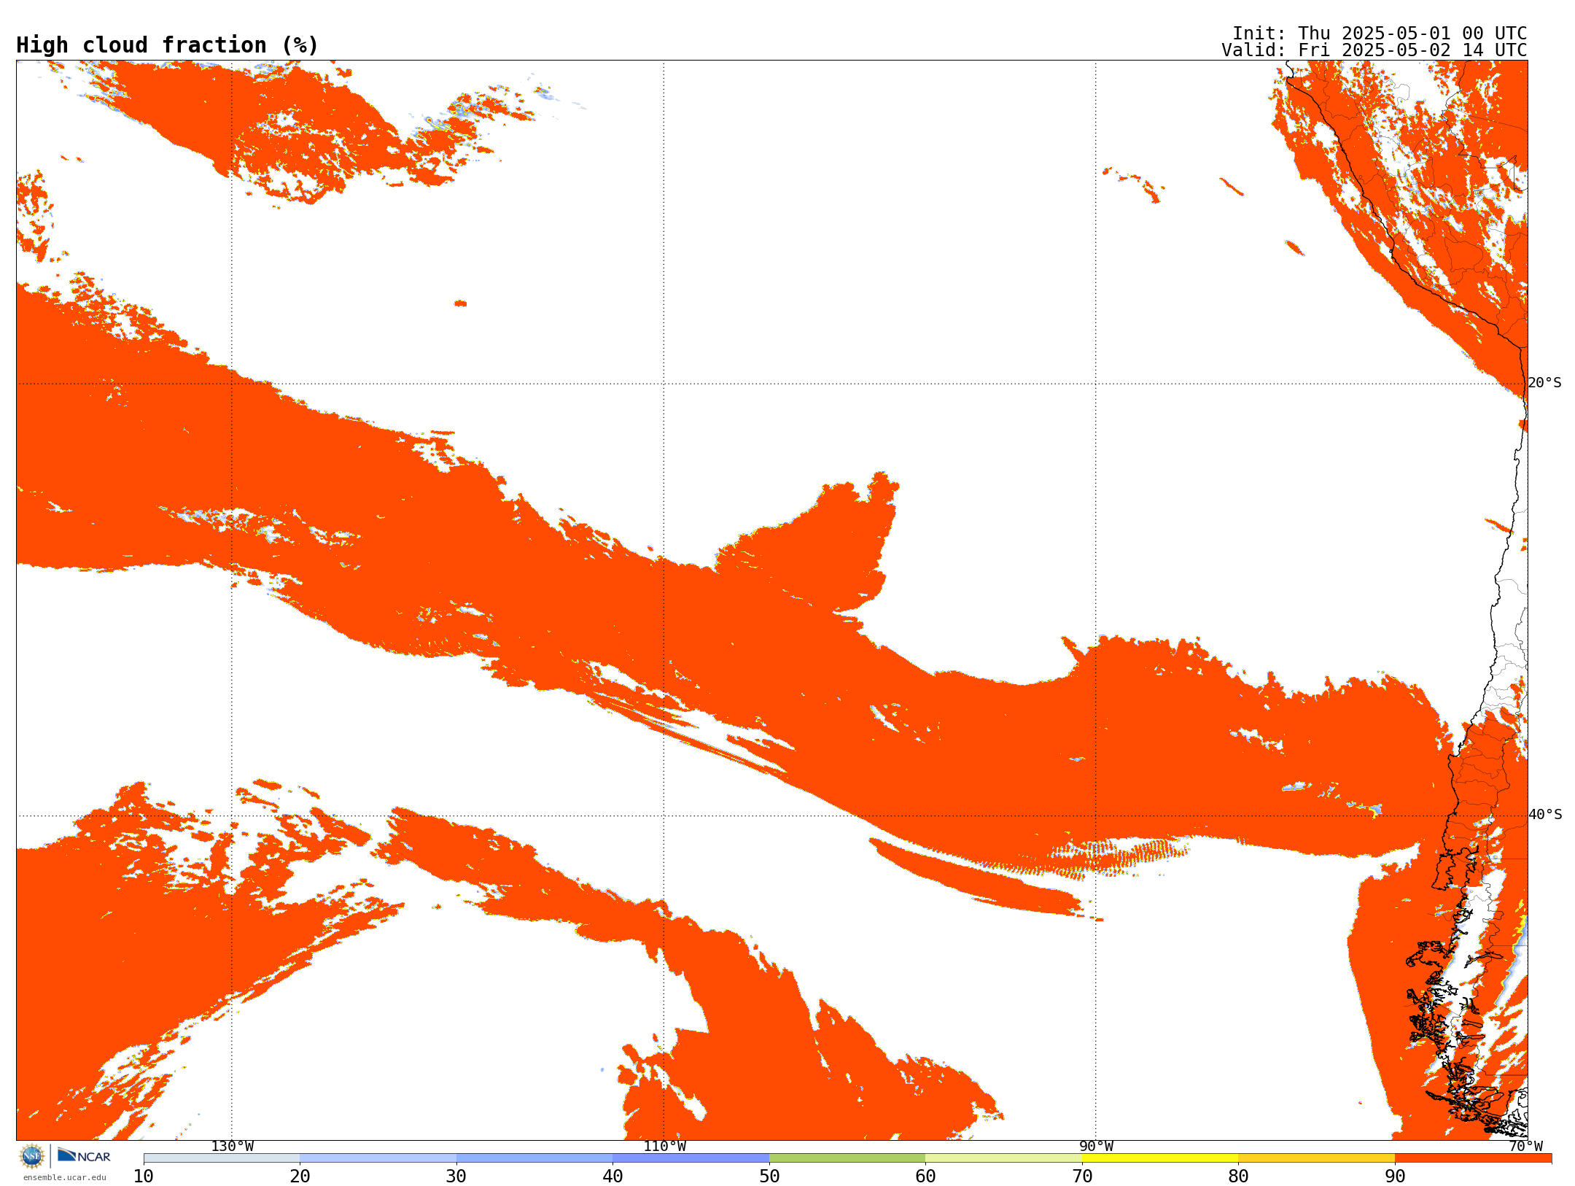Click the colorbar tick label 10

144,1177
